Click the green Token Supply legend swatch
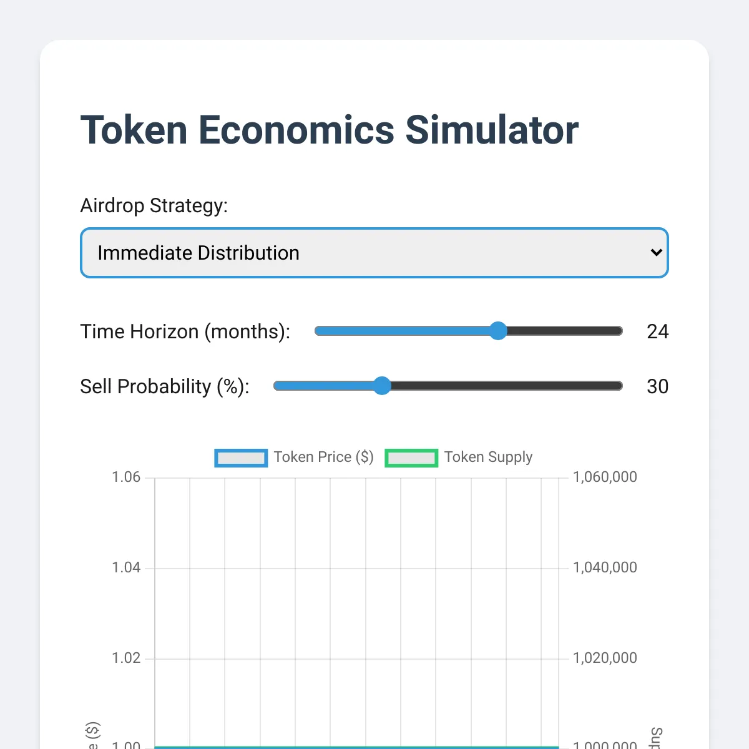The width and height of the screenshot is (749, 749). pyautogui.click(x=411, y=458)
